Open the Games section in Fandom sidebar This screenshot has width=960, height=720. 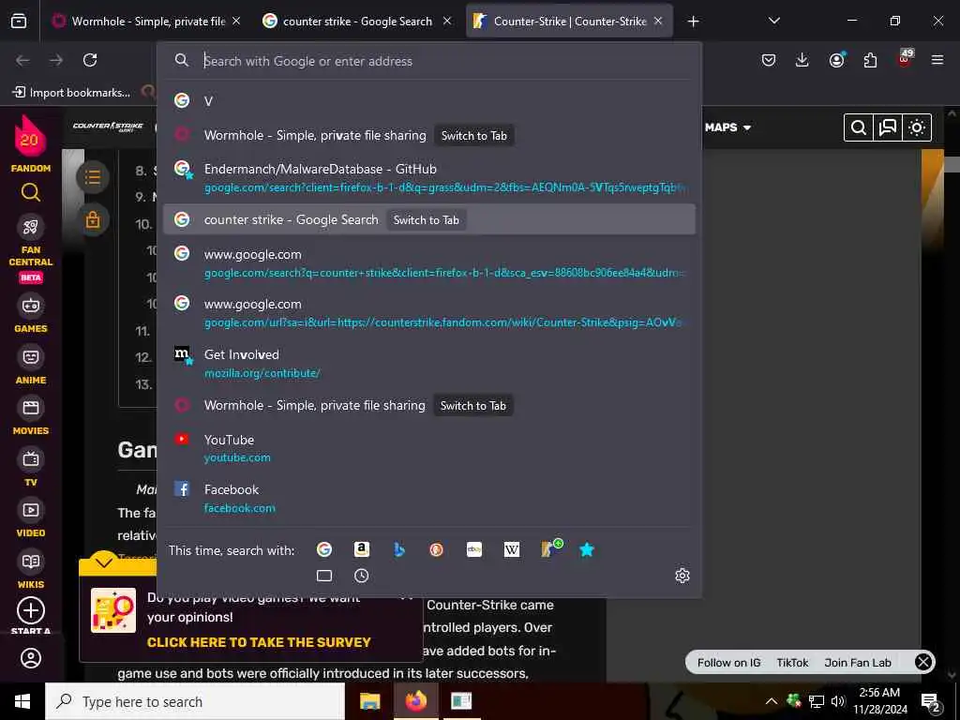tap(31, 315)
